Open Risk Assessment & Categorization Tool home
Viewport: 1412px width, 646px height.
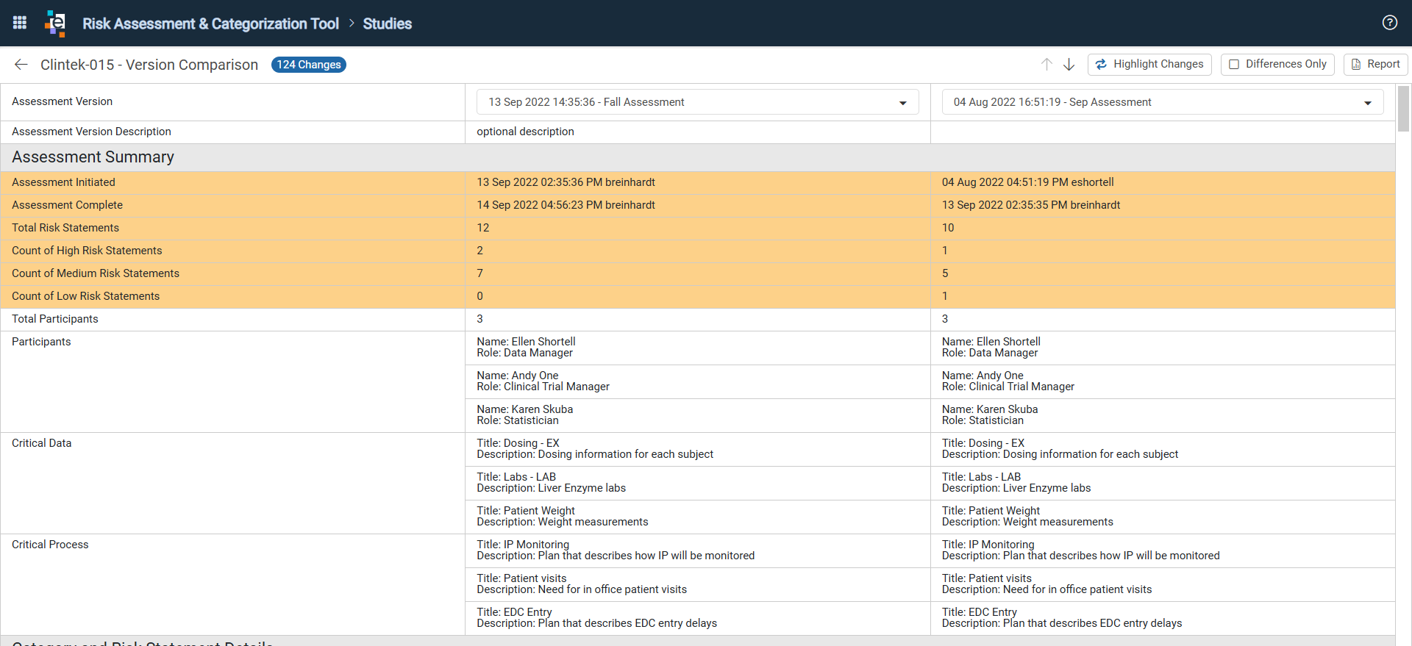pyautogui.click(x=210, y=24)
